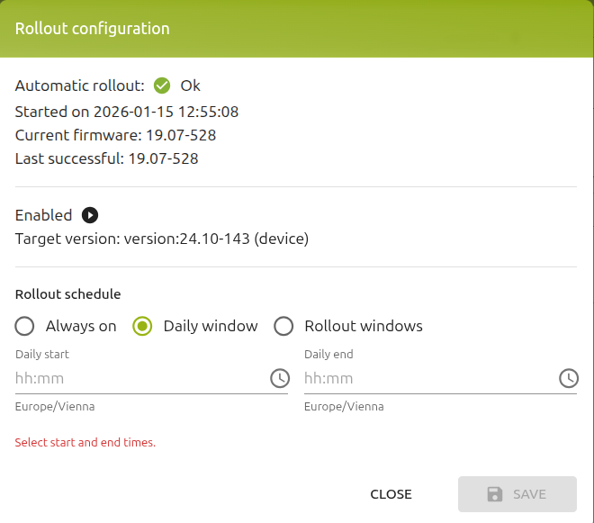594x523 pixels.
Task: Select the Rollout windows radio button
Action: coord(283,326)
